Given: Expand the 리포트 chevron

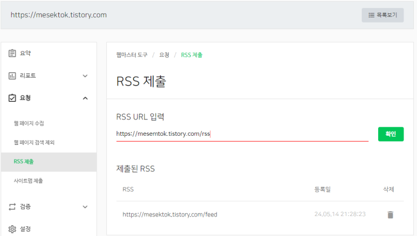Looking at the screenshot, I should [85, 76].
